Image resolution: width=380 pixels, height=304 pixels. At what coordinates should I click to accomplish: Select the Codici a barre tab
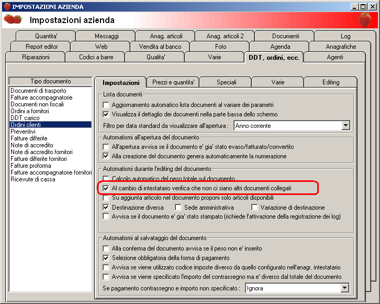coord(96,57)
